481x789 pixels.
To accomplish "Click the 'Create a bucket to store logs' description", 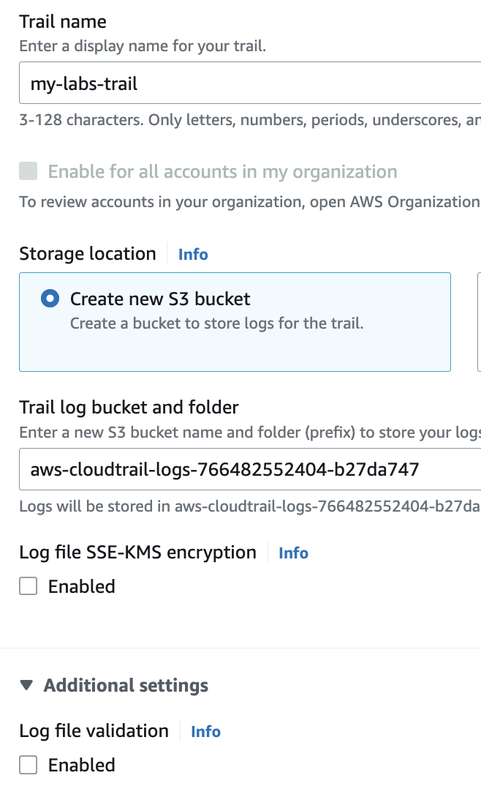I will click(x=216, y=323).
